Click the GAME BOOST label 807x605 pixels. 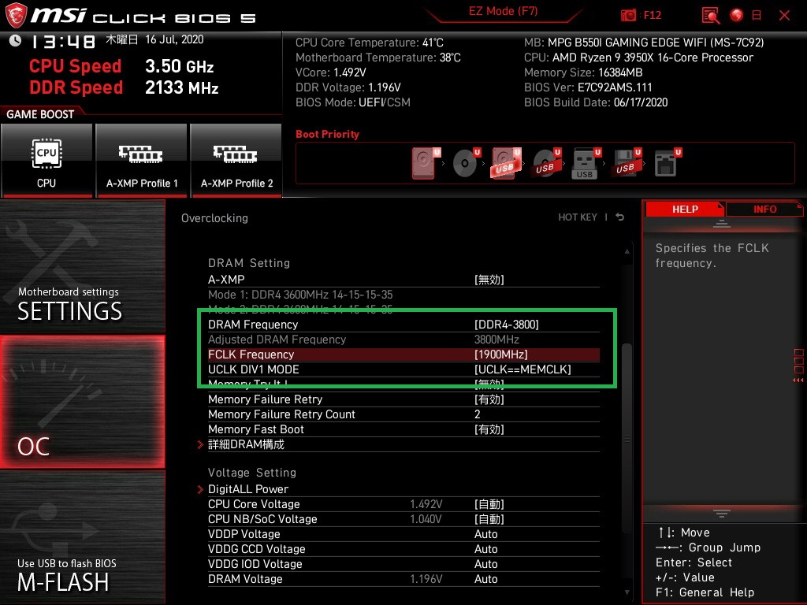coord(40,114)
